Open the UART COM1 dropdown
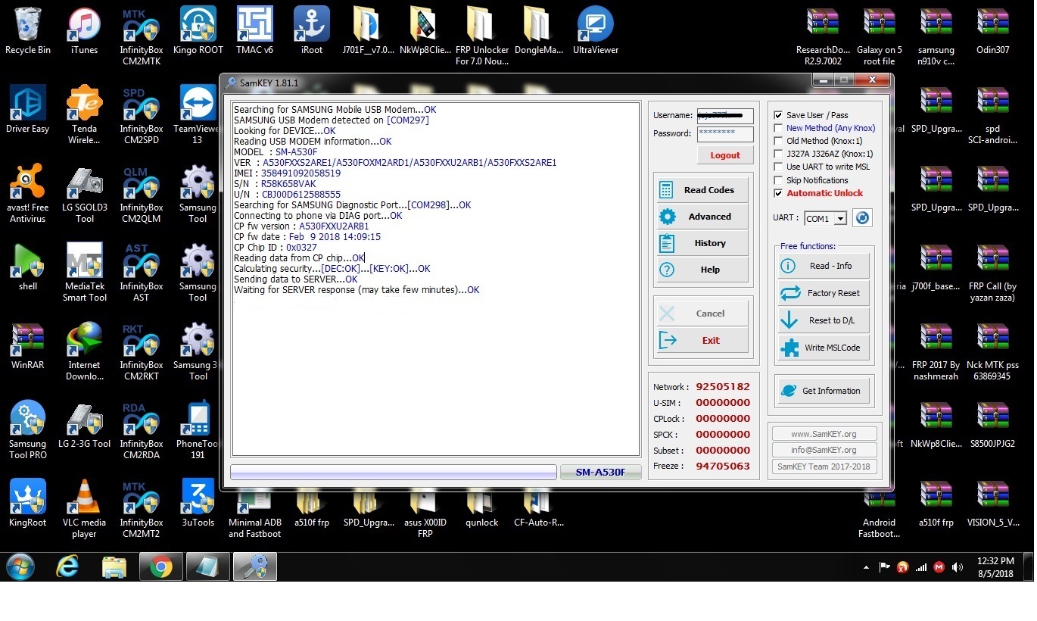1037x621 pixels. pyautogui.click(x=840, y=219)
